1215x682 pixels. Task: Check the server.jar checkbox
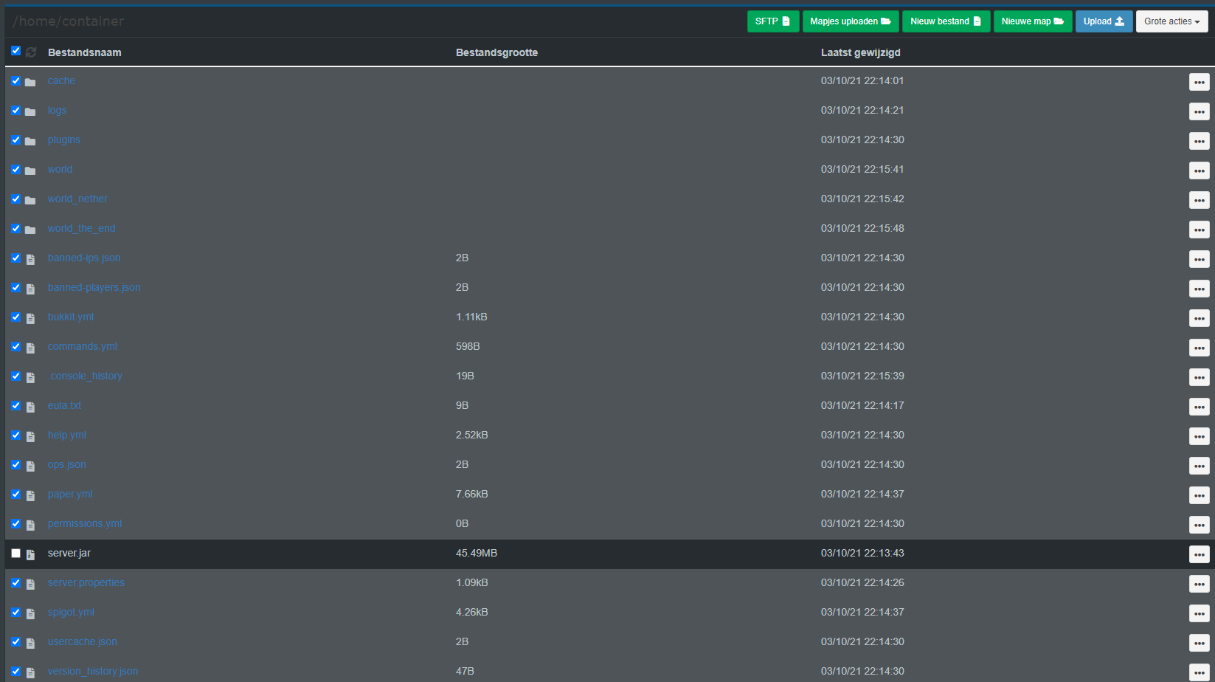15,553
